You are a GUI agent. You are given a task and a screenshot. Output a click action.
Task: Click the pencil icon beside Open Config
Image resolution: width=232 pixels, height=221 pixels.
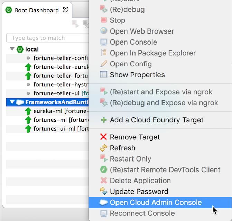coord(104,64)
